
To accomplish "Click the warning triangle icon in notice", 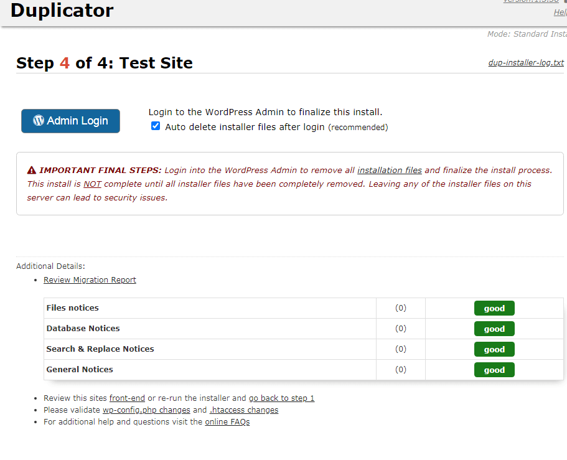I will (x=32, y=170).
